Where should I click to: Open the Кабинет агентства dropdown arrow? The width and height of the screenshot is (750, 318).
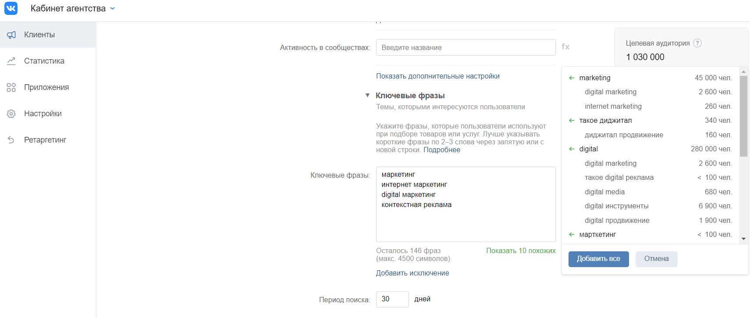click(112, 8)
